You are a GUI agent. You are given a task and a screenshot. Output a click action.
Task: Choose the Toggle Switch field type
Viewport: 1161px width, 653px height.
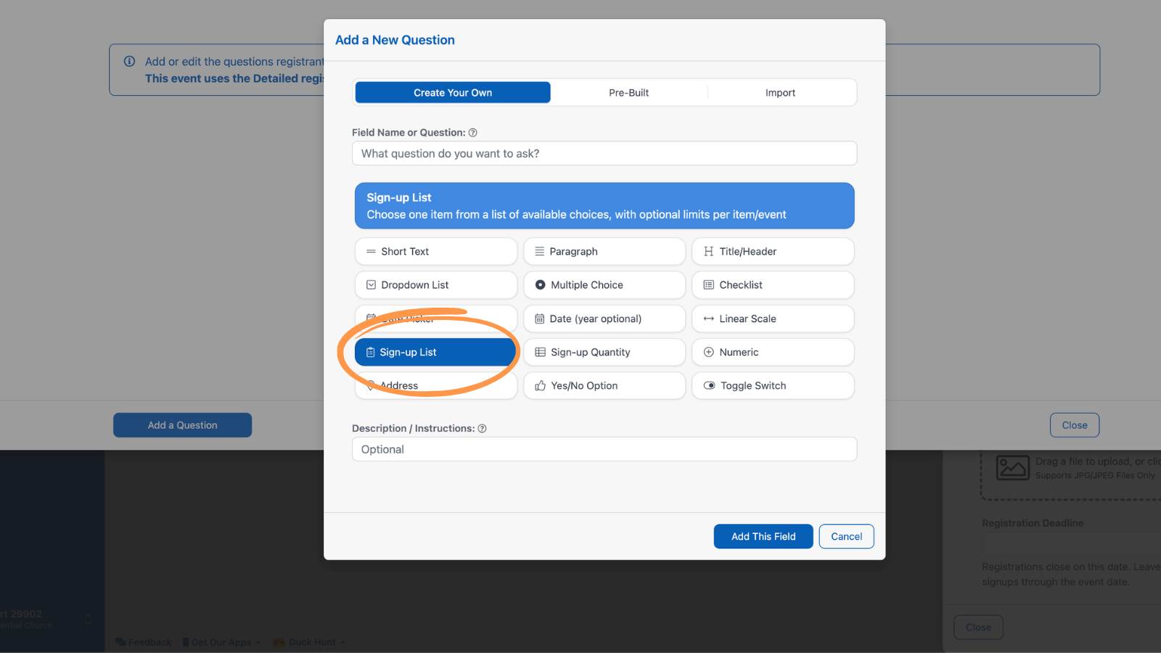point(773,386)
